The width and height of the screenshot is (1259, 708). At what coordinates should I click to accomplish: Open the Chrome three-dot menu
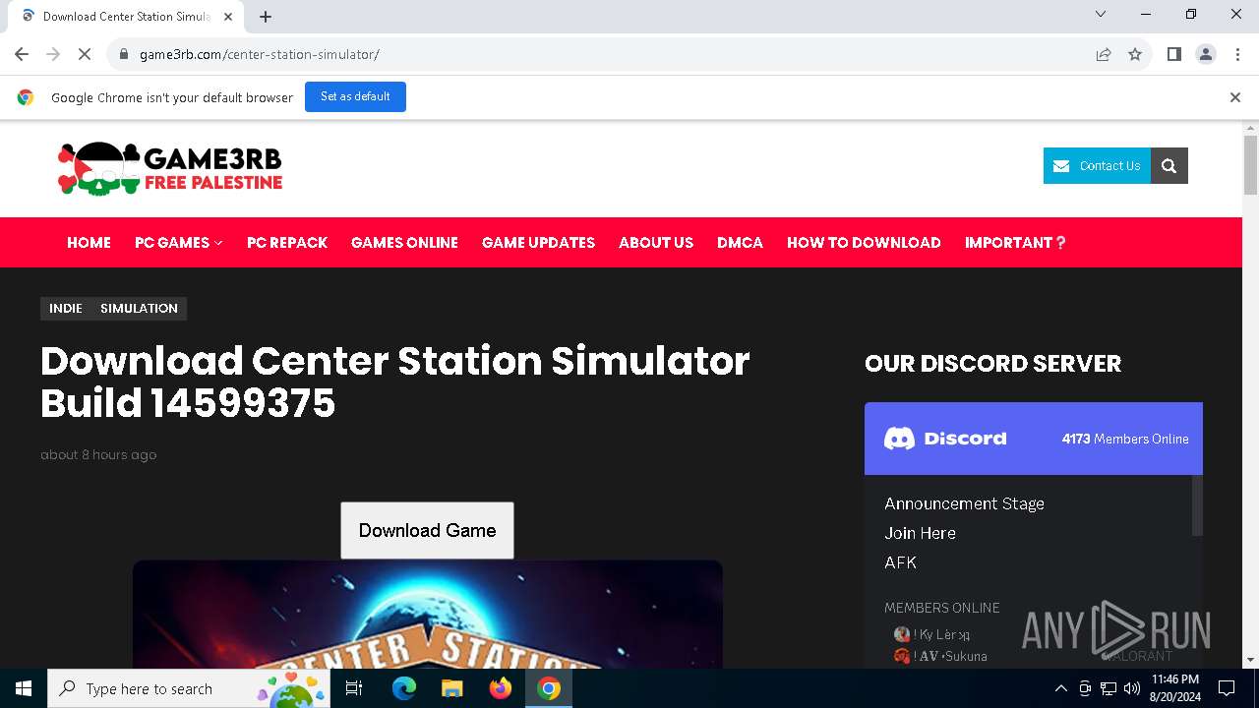(1237, 54)
